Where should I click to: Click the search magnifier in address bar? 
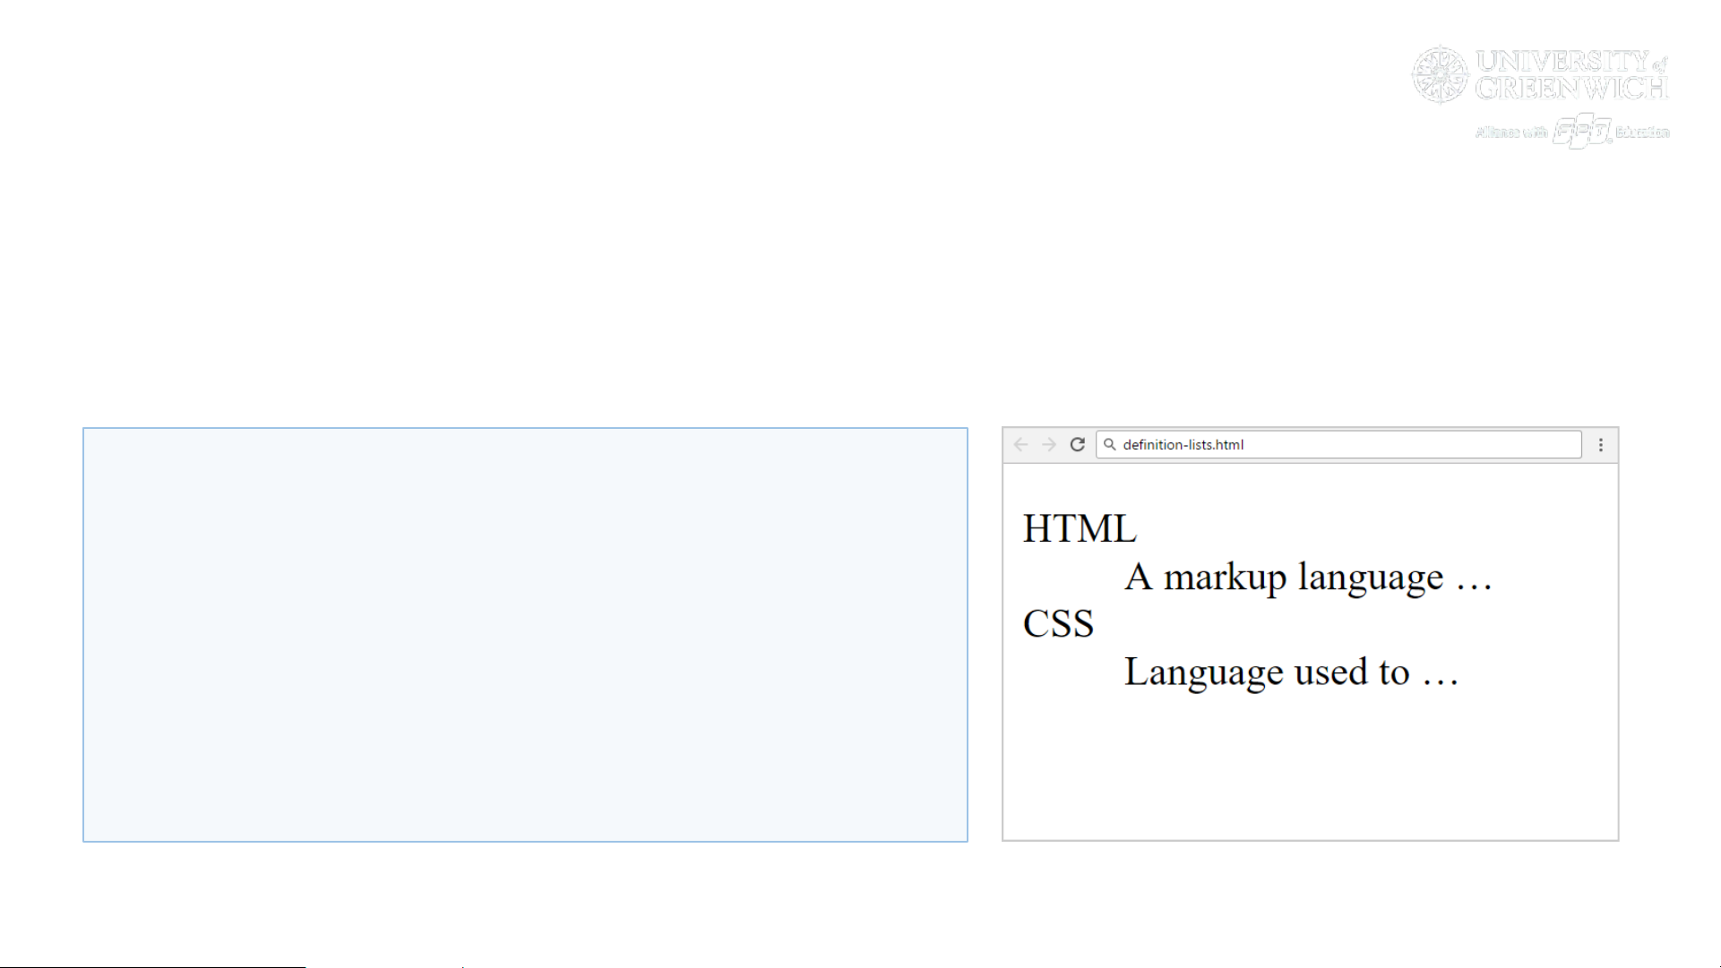pos(1110,445)
